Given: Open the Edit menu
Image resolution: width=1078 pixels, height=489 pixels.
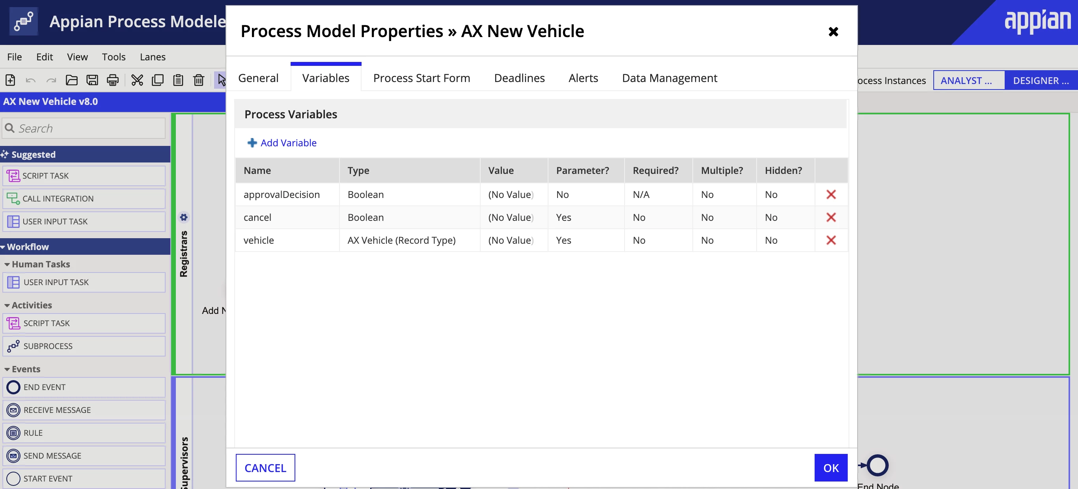Looking at the screenshot, I should tap(45, 56).
